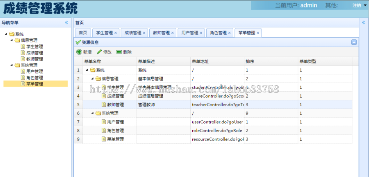Click the roleController.do?goRole address cell
The width and height of the screenshot is (369, 177).
(x=217, y=130)
